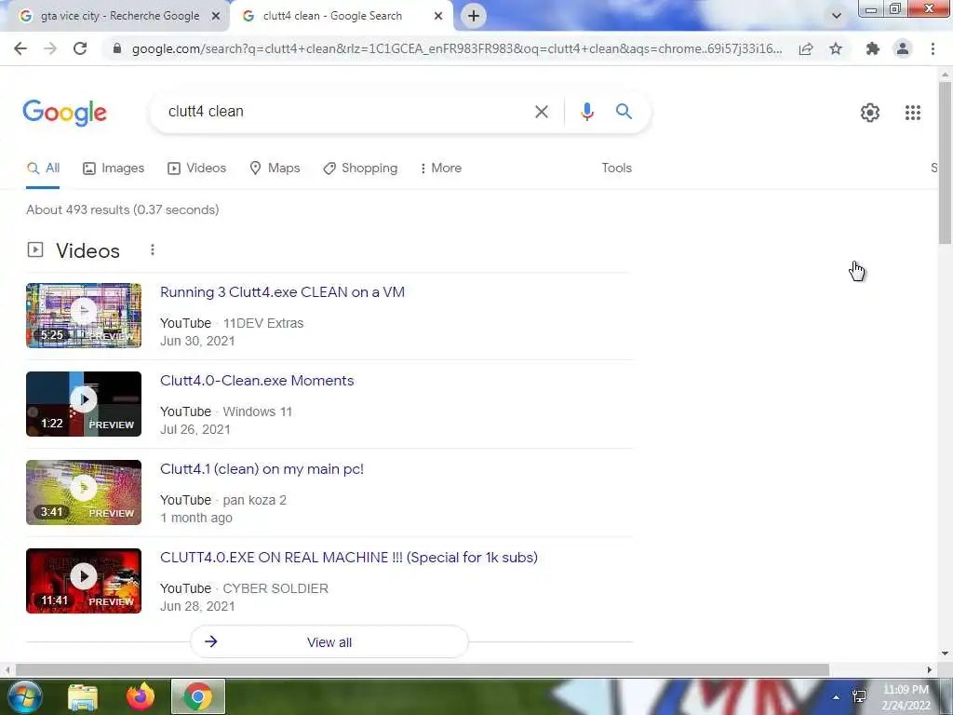Click scroll-down arrow of vertical scrollbar

[x=945, y=654]
